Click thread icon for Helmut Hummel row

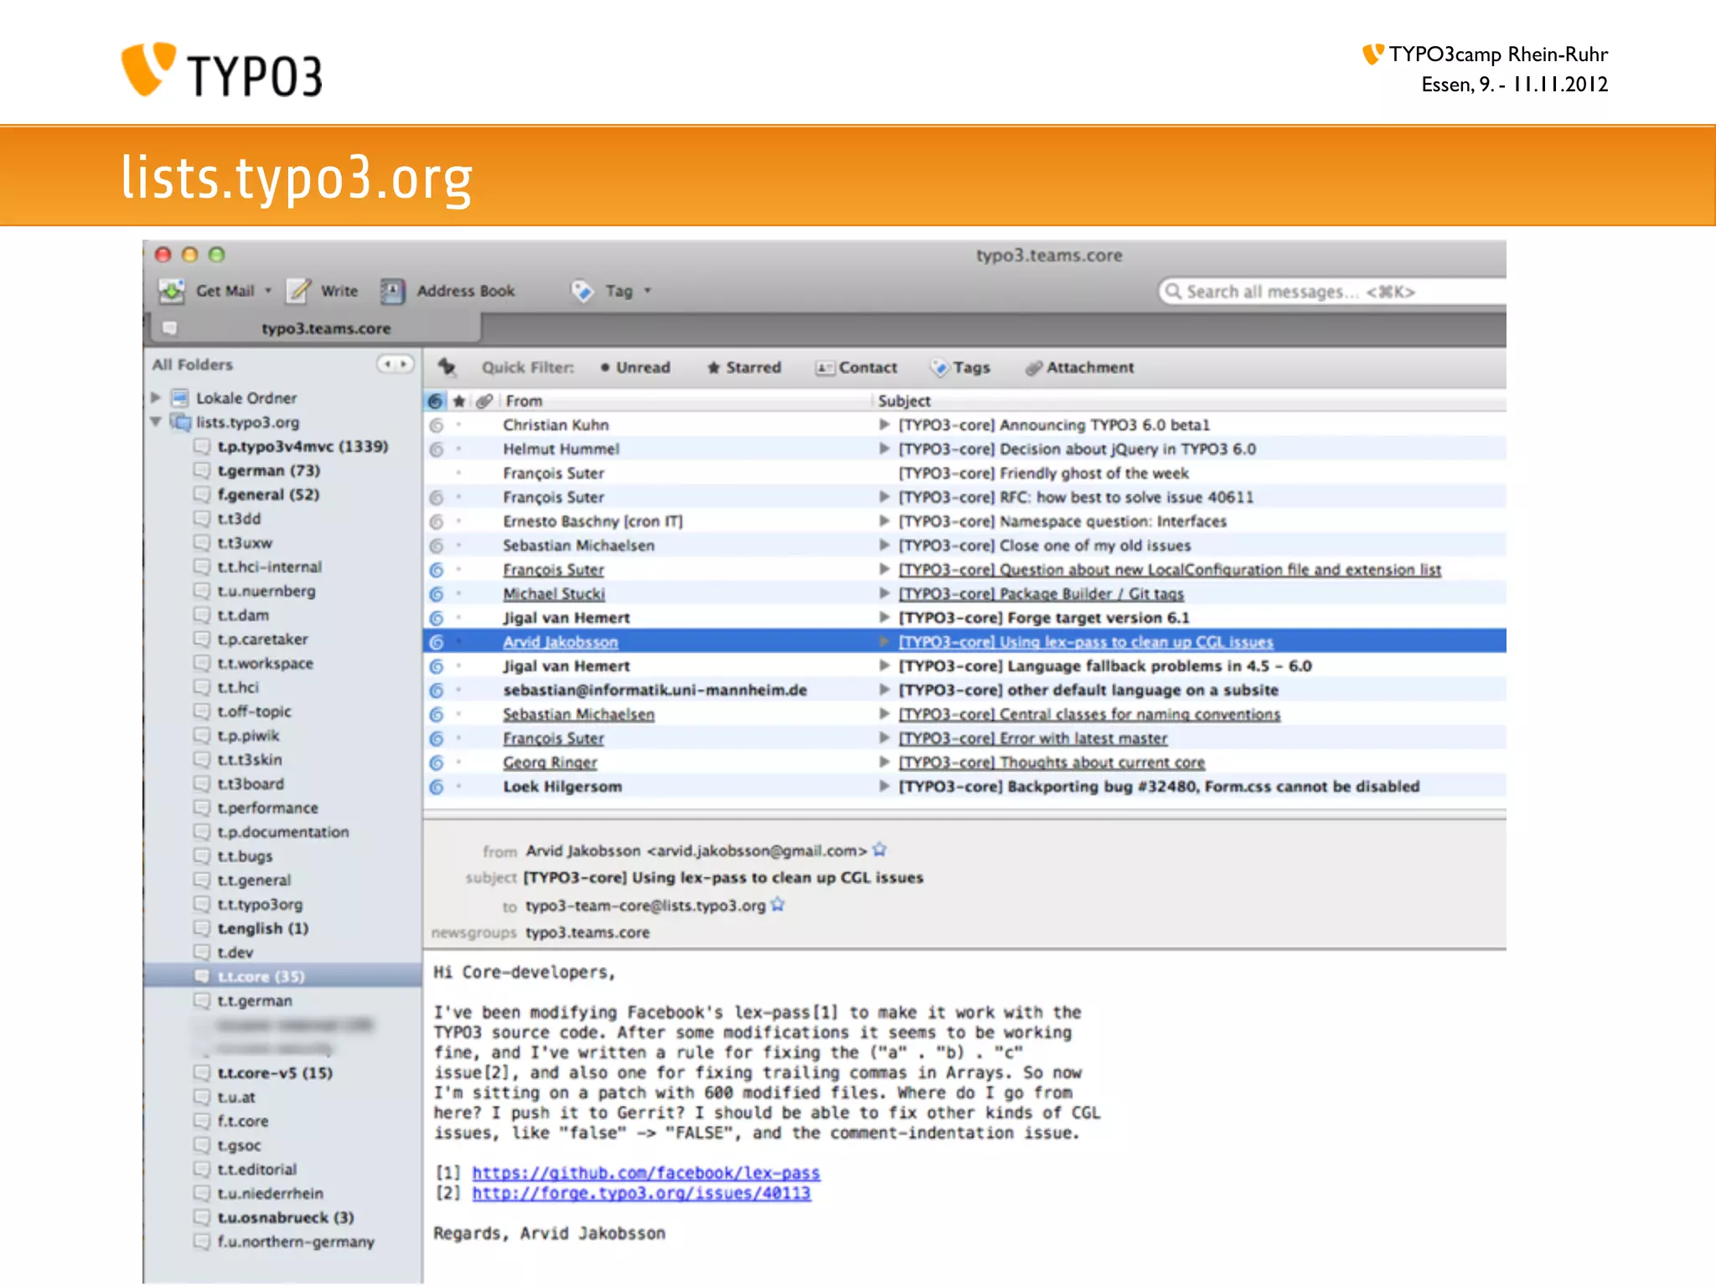437,450
